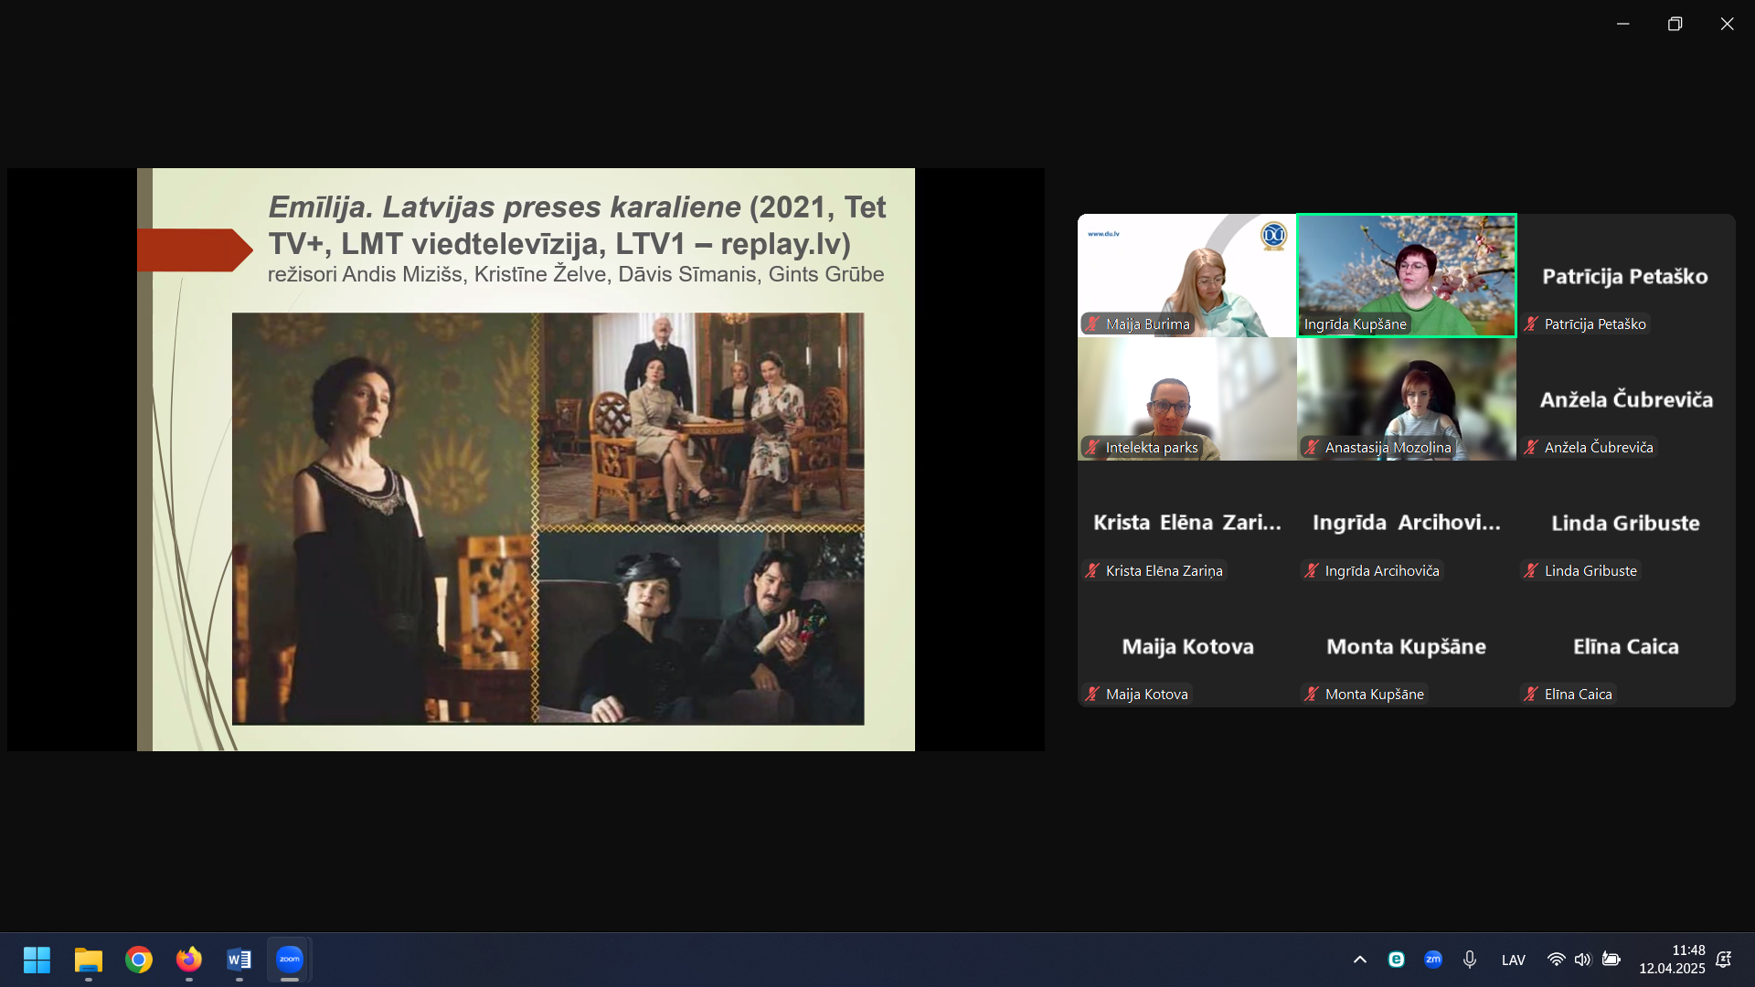Image resolution: width=1755 pixels, height=987 pixels.
Task: Click the microphone tray icon
Action: [1469, 960]
